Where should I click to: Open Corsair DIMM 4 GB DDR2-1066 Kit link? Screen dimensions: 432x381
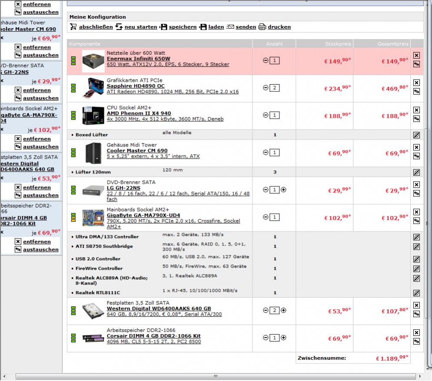[x=154, y=336]
